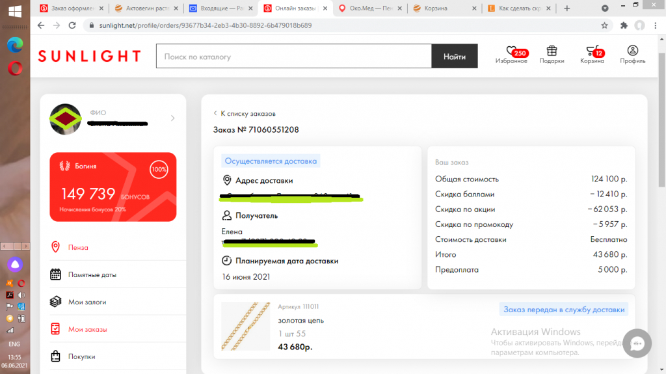Click the Заказ передан в службу доставки badge

click(564, 310)
